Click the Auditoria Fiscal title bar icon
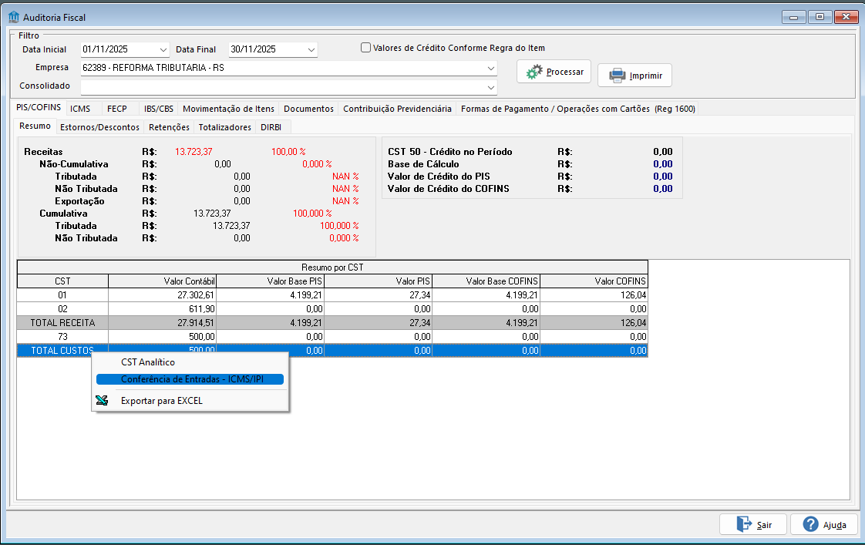This screenshot has height=545, width=865. 13,17
